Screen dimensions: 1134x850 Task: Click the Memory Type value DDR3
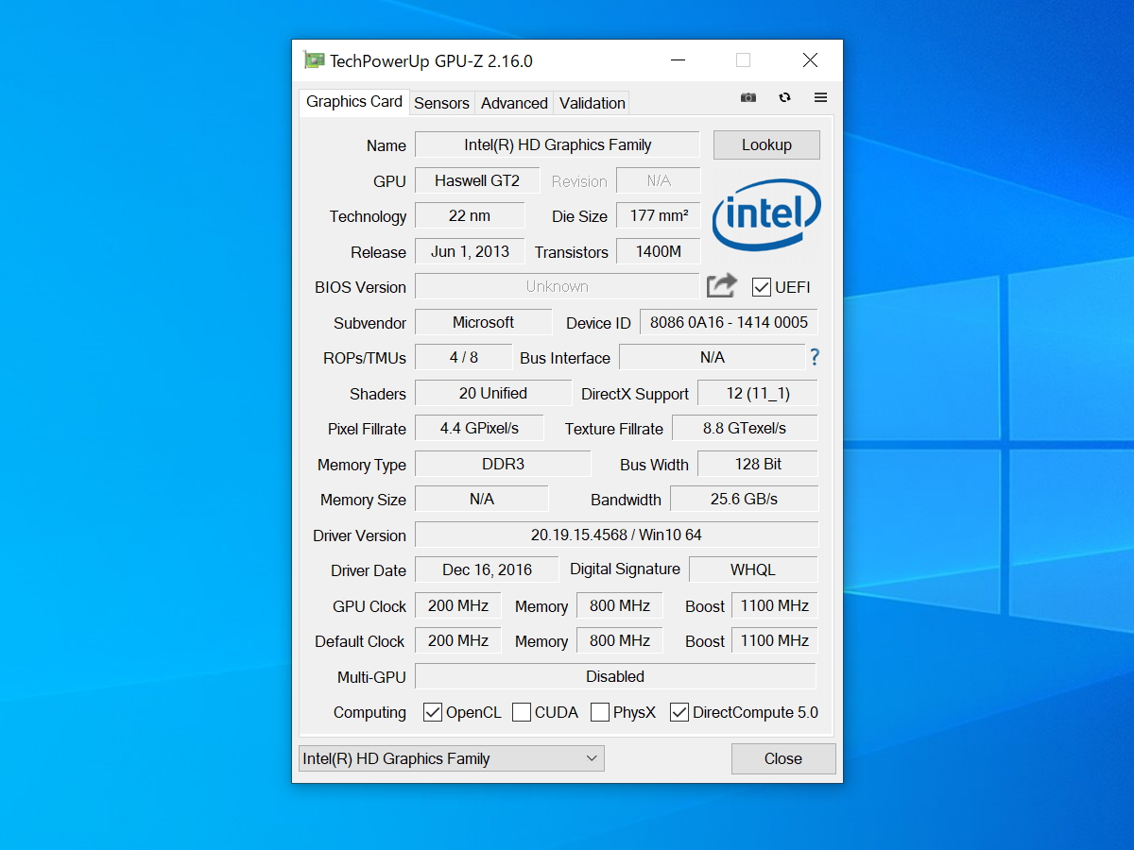point(503,464)
